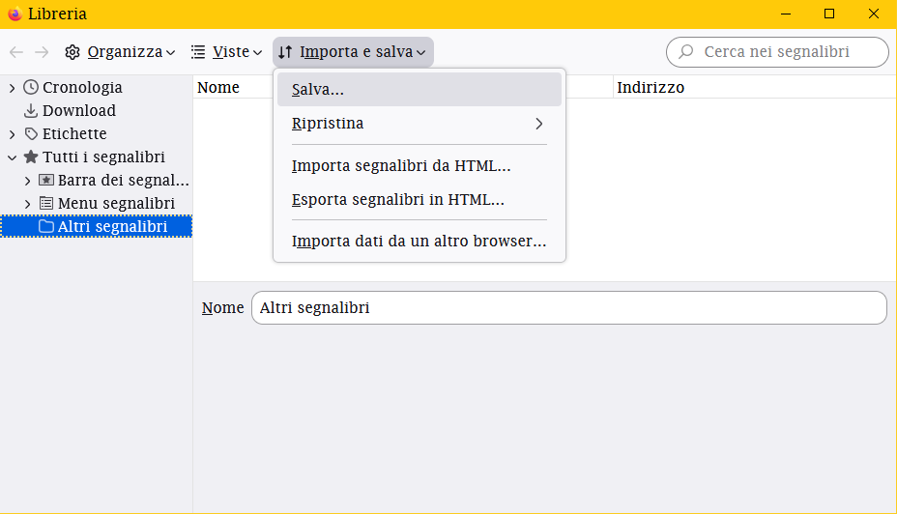Click the Nome field containing Altri segnalibri
The height and width of the screenshot is (514, 897).
tap(569, 307)
